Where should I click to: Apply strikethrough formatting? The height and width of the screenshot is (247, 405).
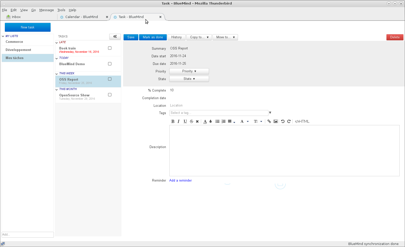(191, 121)
